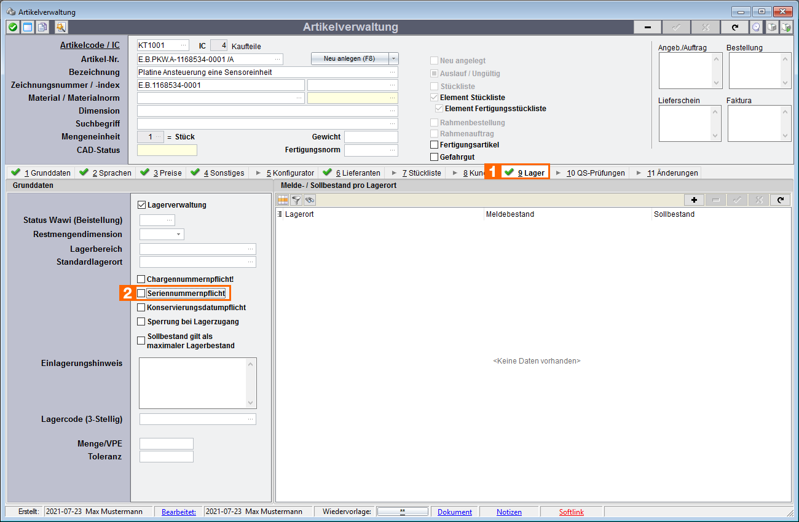This screenshot has height=522, width=799.
Task: Click the Artikelcode / IC label link
Action: click(90, 45)
